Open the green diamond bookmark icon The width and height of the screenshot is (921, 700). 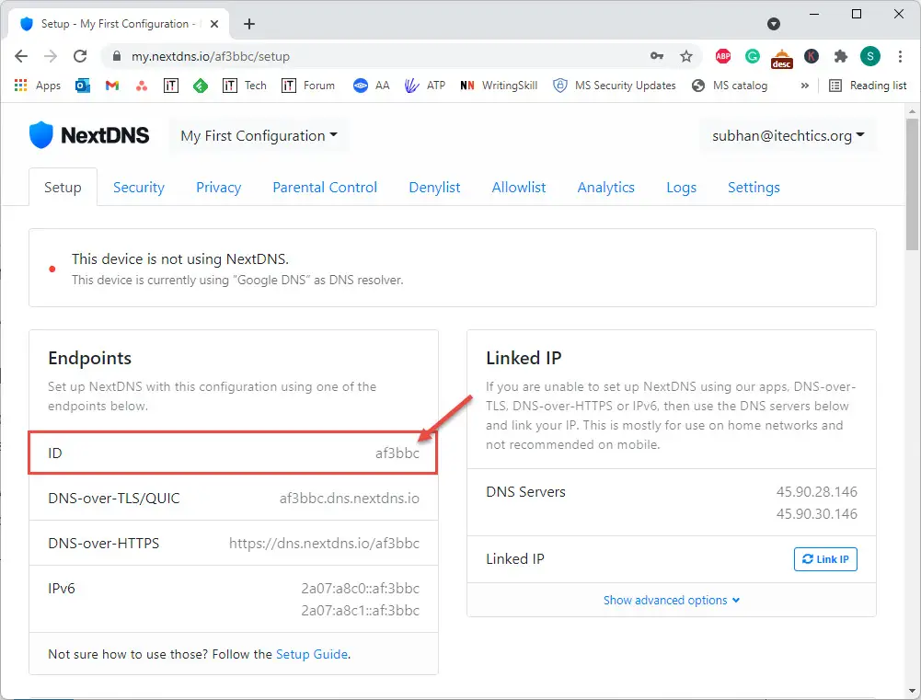coord(201,86)
